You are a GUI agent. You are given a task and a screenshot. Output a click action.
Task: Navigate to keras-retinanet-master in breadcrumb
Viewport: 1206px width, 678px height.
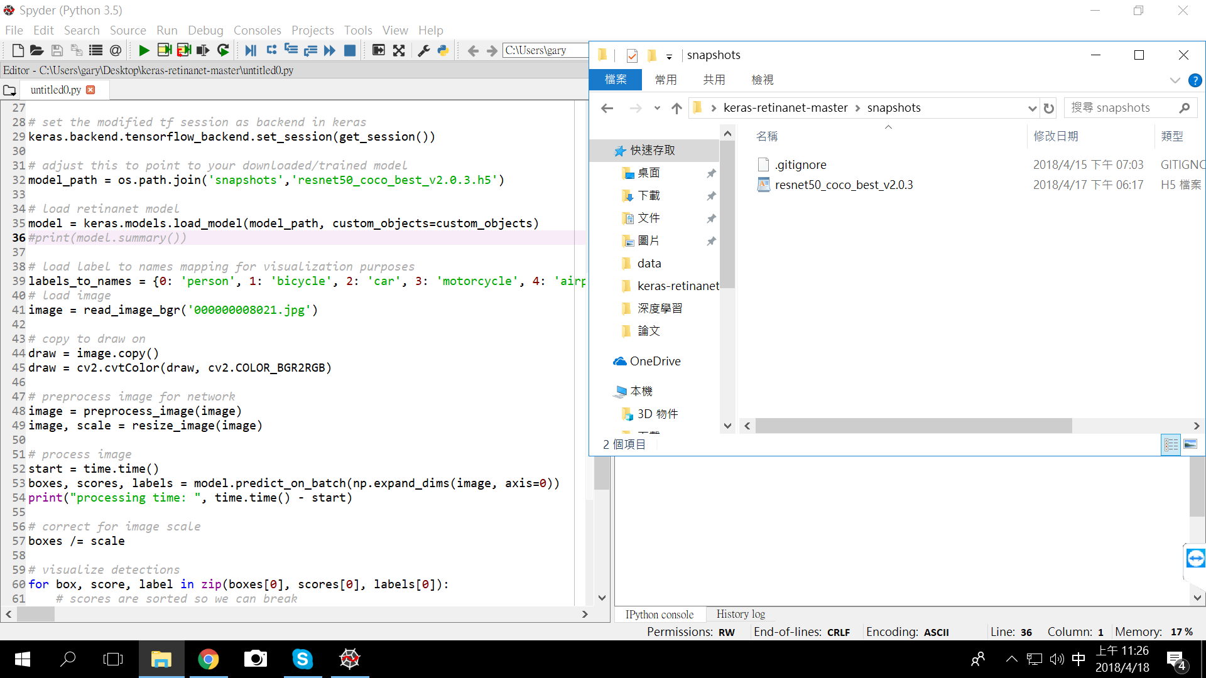pos(785,107)
